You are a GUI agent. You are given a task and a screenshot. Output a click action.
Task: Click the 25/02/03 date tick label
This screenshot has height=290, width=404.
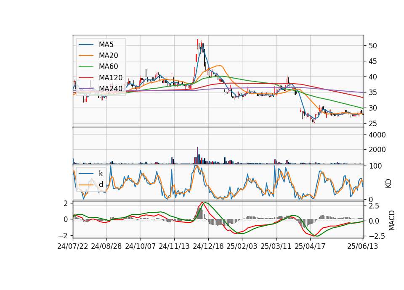[x=242, y=246]
